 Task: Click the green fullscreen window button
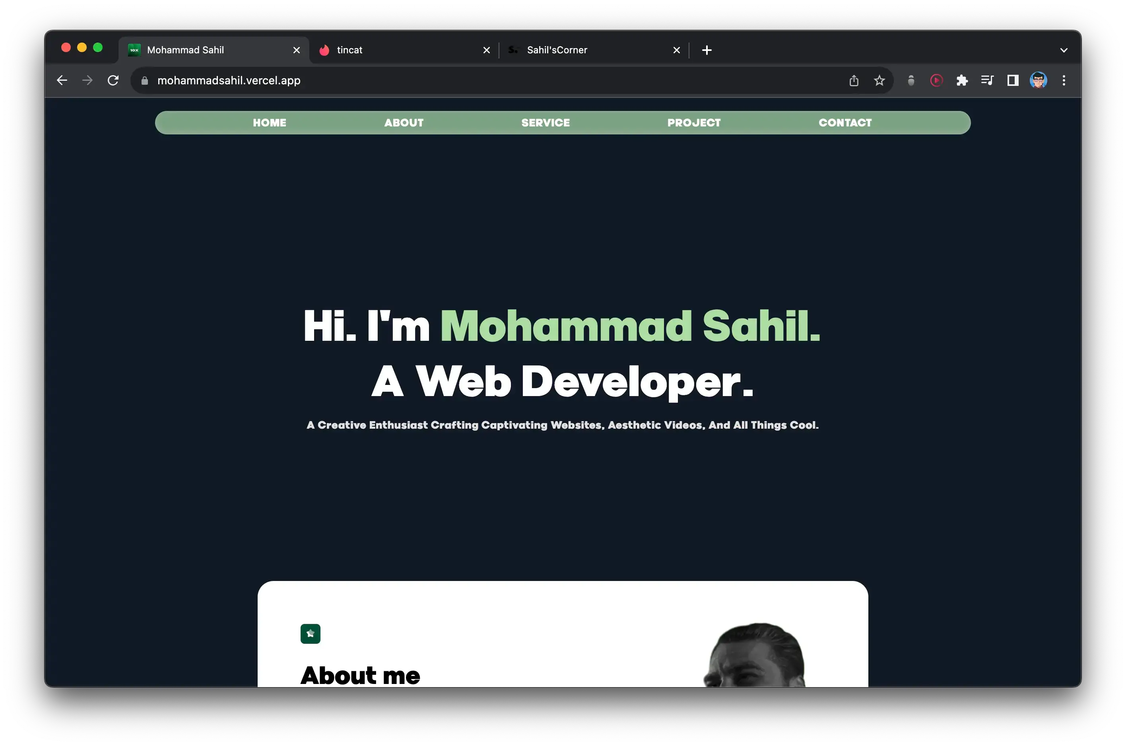pos(98,48)
